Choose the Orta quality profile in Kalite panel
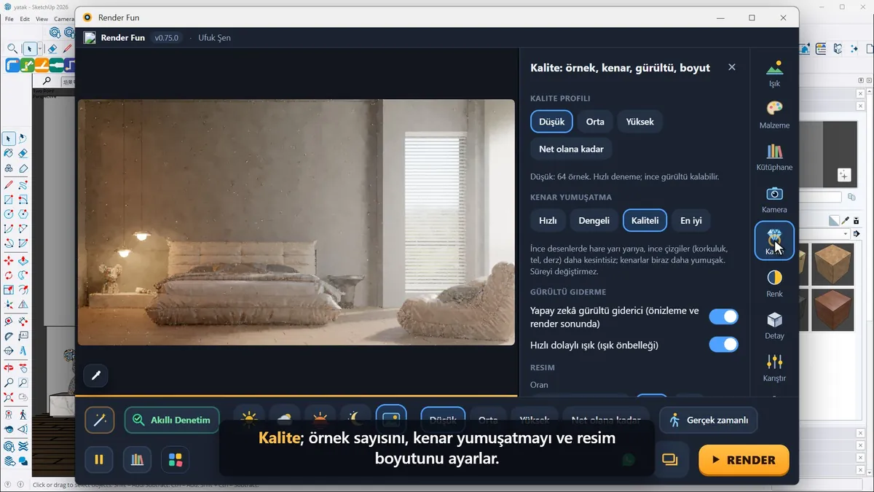This screenshot has height=492, width=874. (595, 122)
